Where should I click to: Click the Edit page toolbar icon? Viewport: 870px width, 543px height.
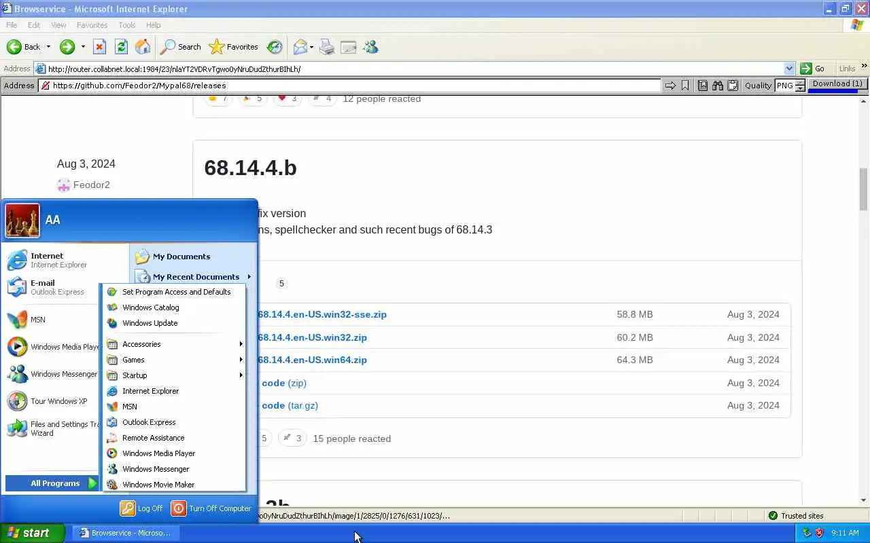pos(349,47)
